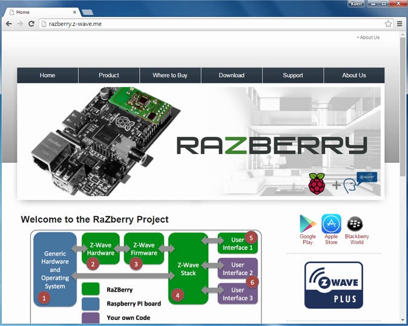Bookmark this page with the star icon
The image size is (408, 326).
(x=388, y=24)
